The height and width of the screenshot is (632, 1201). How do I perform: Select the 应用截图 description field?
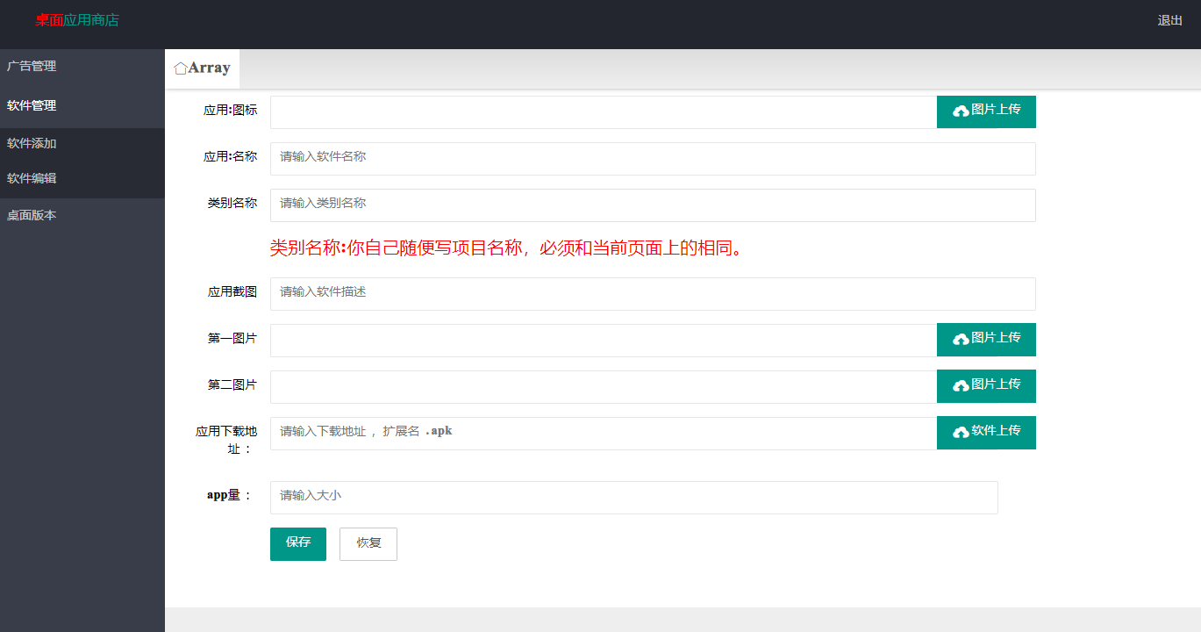tap(652, 293)
